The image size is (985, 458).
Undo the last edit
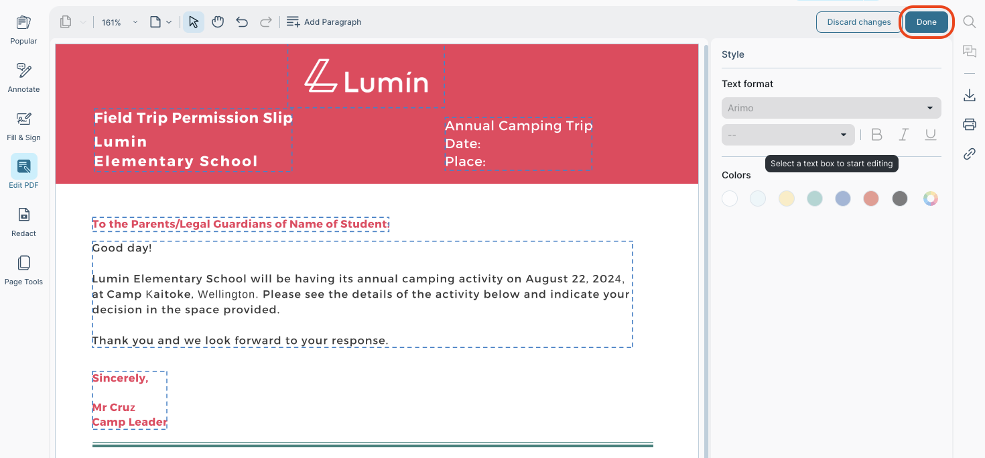[242, 21]
